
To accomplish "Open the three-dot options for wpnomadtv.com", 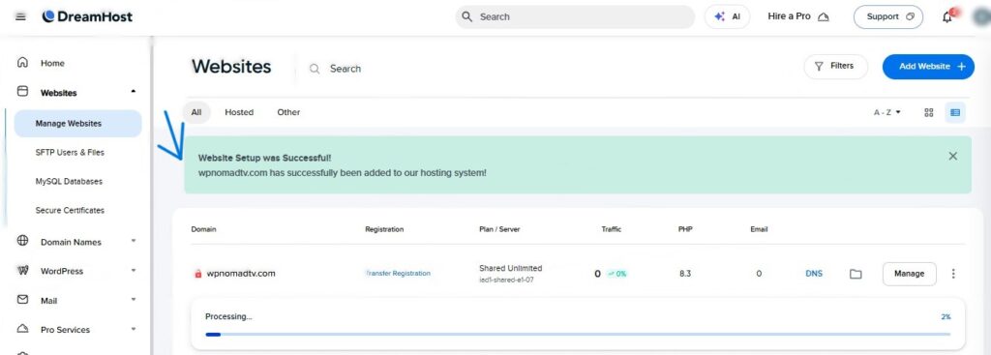I will 953,274.
